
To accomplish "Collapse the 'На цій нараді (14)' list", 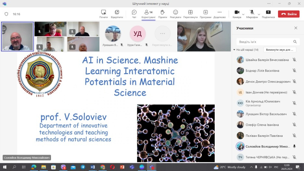I will coord(234,50).
